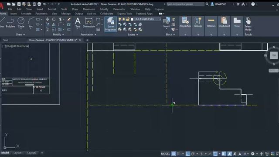Expand the Layers panel

(x=133, y=34)
